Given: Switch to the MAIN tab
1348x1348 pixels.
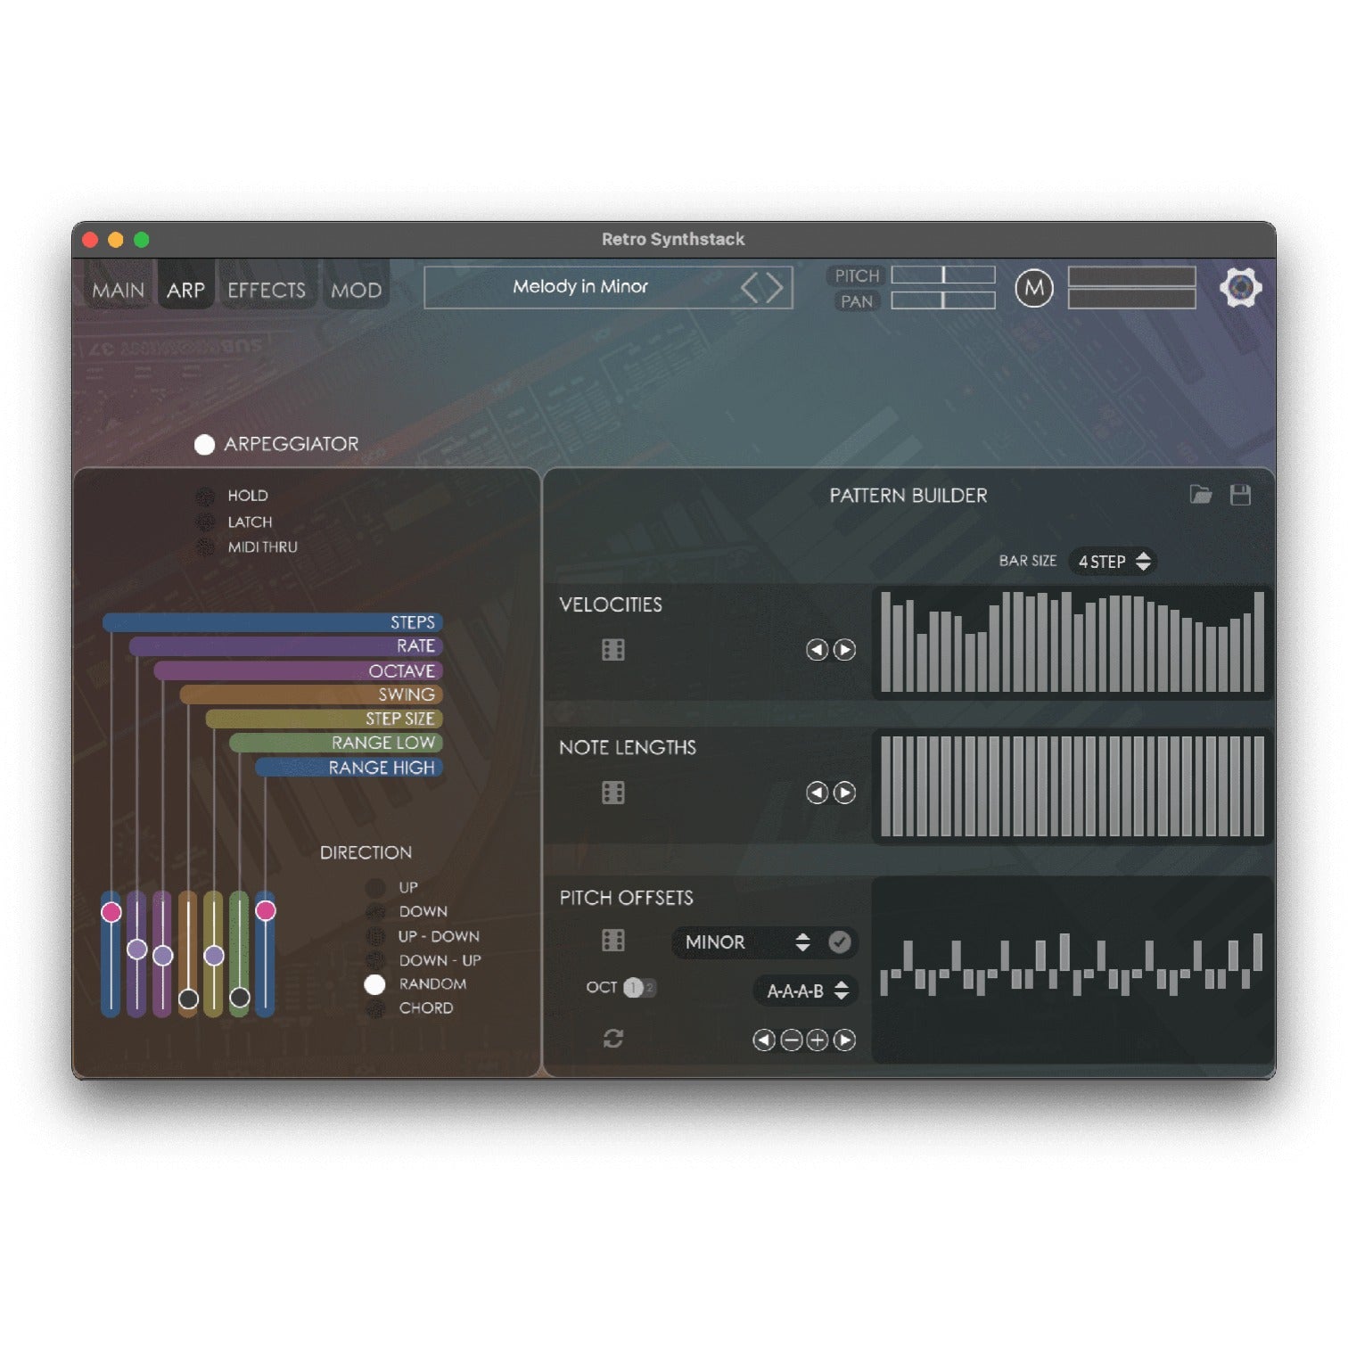Looking at the screenshot, I should pos(119,288).
